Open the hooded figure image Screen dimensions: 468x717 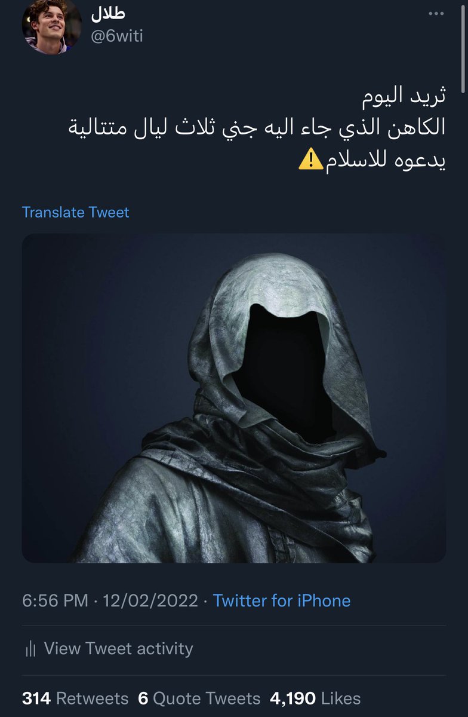[x=234, y=398]
